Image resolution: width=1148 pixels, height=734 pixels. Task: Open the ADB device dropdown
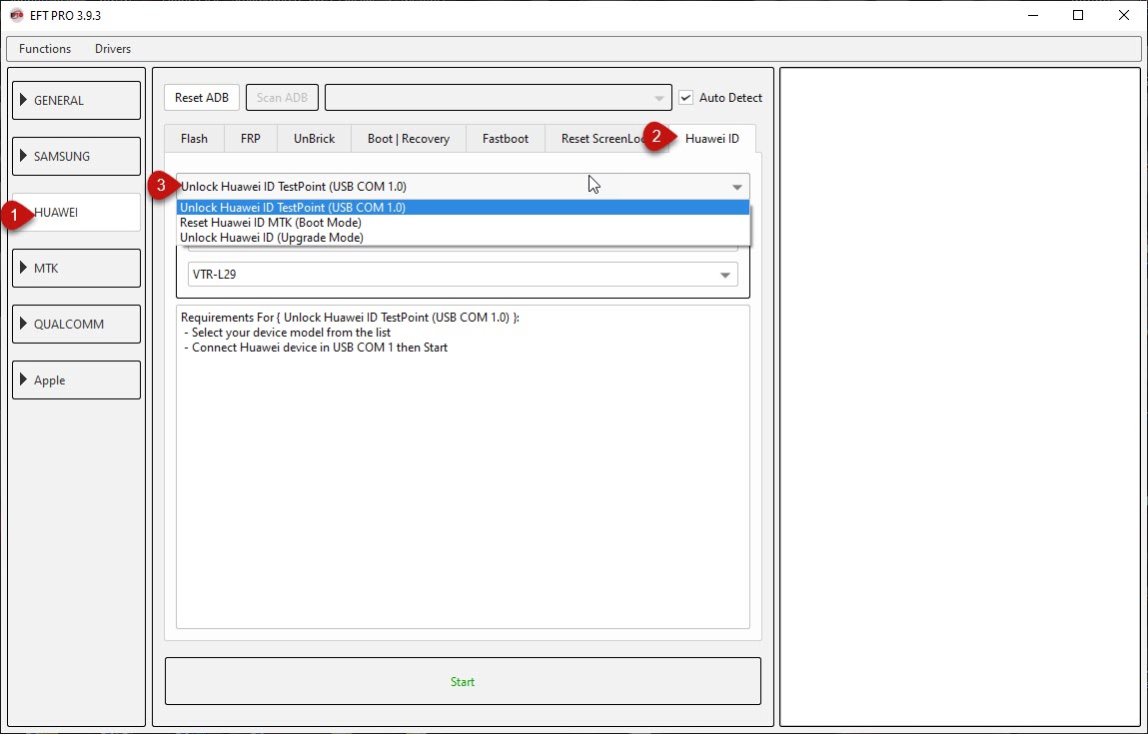(498, 97)
